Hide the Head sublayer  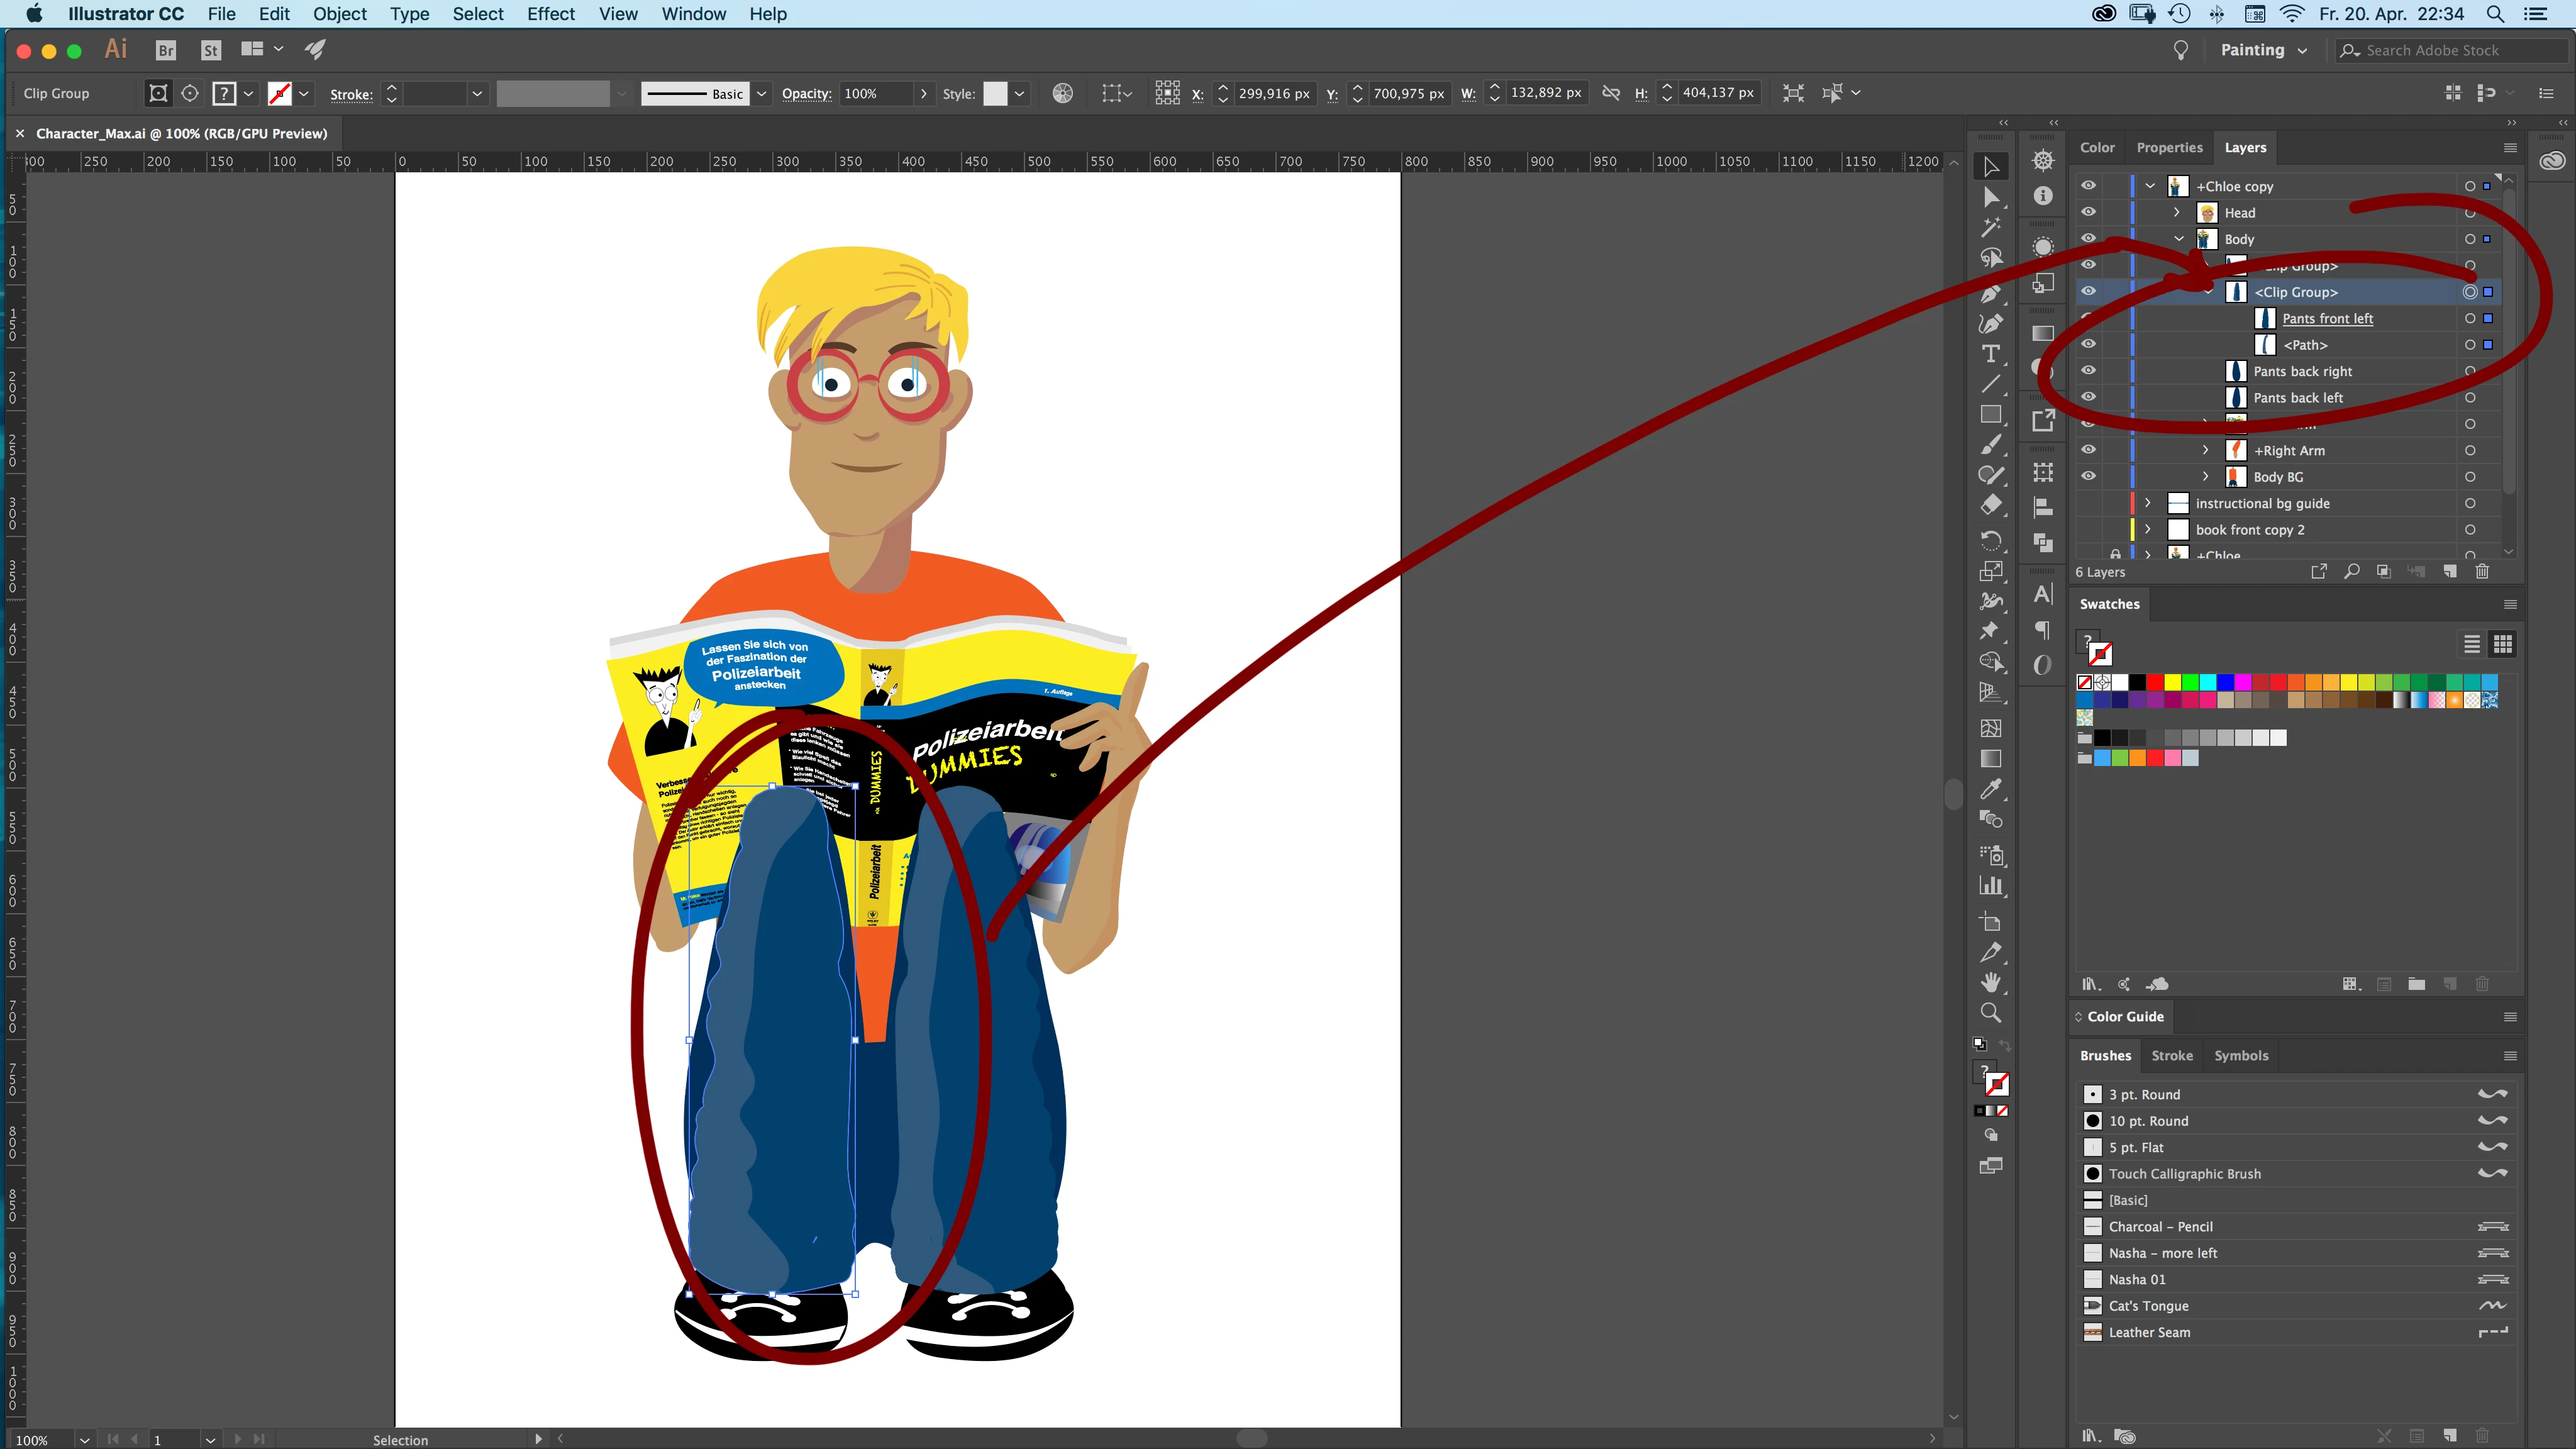point(2088,212)
